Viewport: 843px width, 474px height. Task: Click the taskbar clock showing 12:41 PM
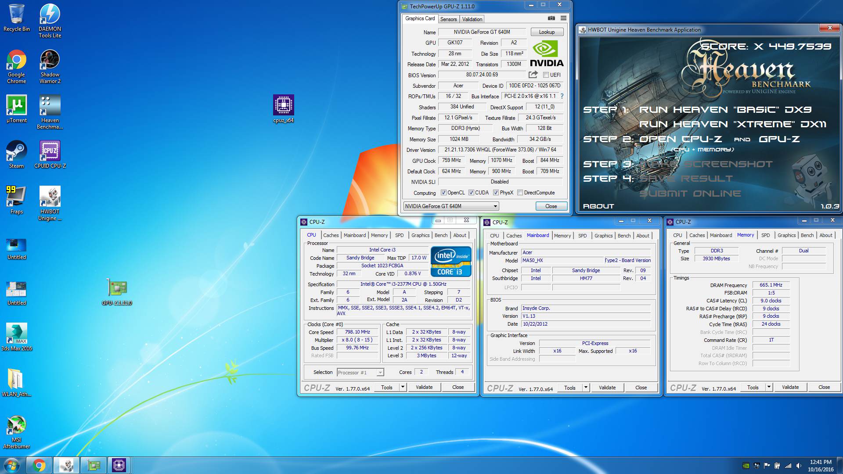[x=821, y=466]
